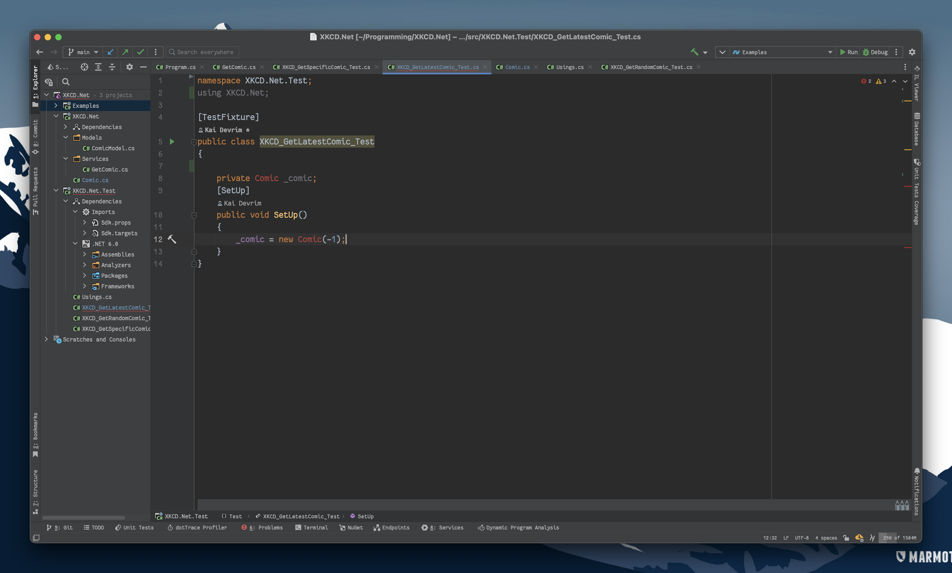
Task: Click the memory indicator 290 of 1504M
Action: click(x=899, y=538)
